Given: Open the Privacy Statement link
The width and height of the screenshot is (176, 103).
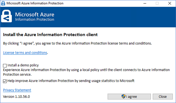Looking at the screenshot, I should tap(17, 90).
